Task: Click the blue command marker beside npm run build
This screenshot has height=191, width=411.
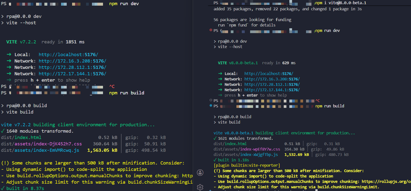Action: point(211,106)
